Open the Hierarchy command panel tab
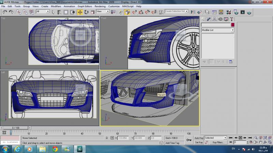The height and width of the screenshot is (153, 273). coord(214,19)
